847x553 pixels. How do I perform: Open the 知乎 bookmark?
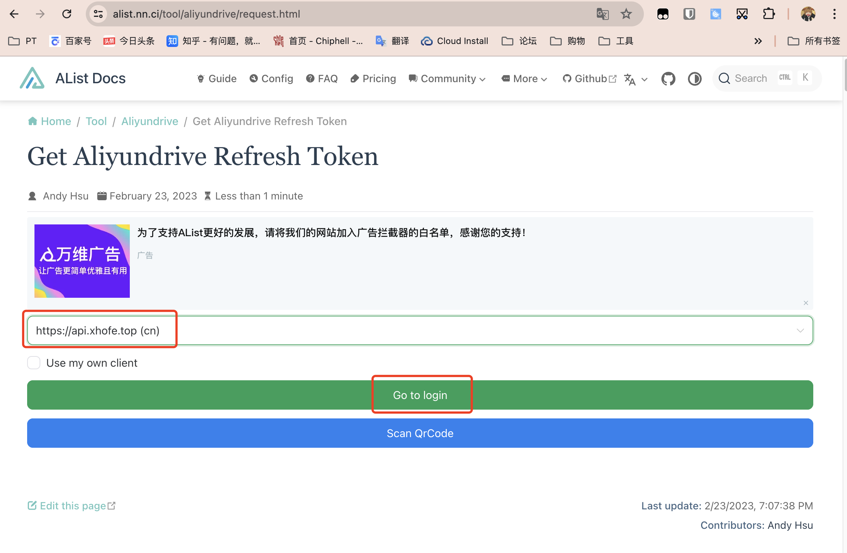point(213,41)
